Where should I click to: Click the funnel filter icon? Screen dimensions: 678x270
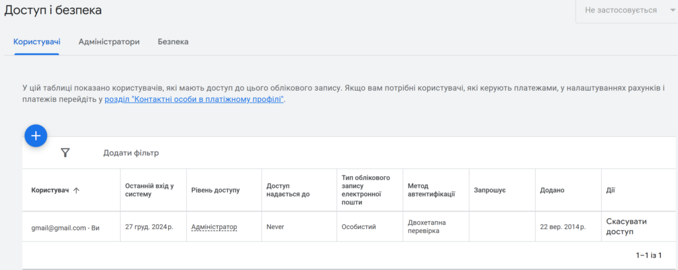click(66, 152)
